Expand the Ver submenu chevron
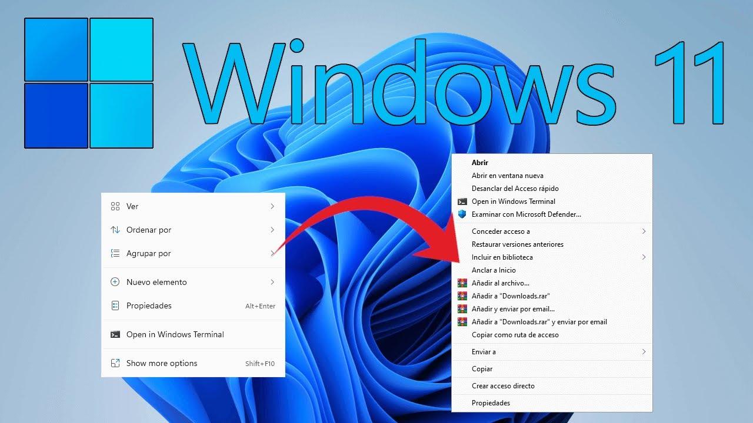 click(272, 206)
